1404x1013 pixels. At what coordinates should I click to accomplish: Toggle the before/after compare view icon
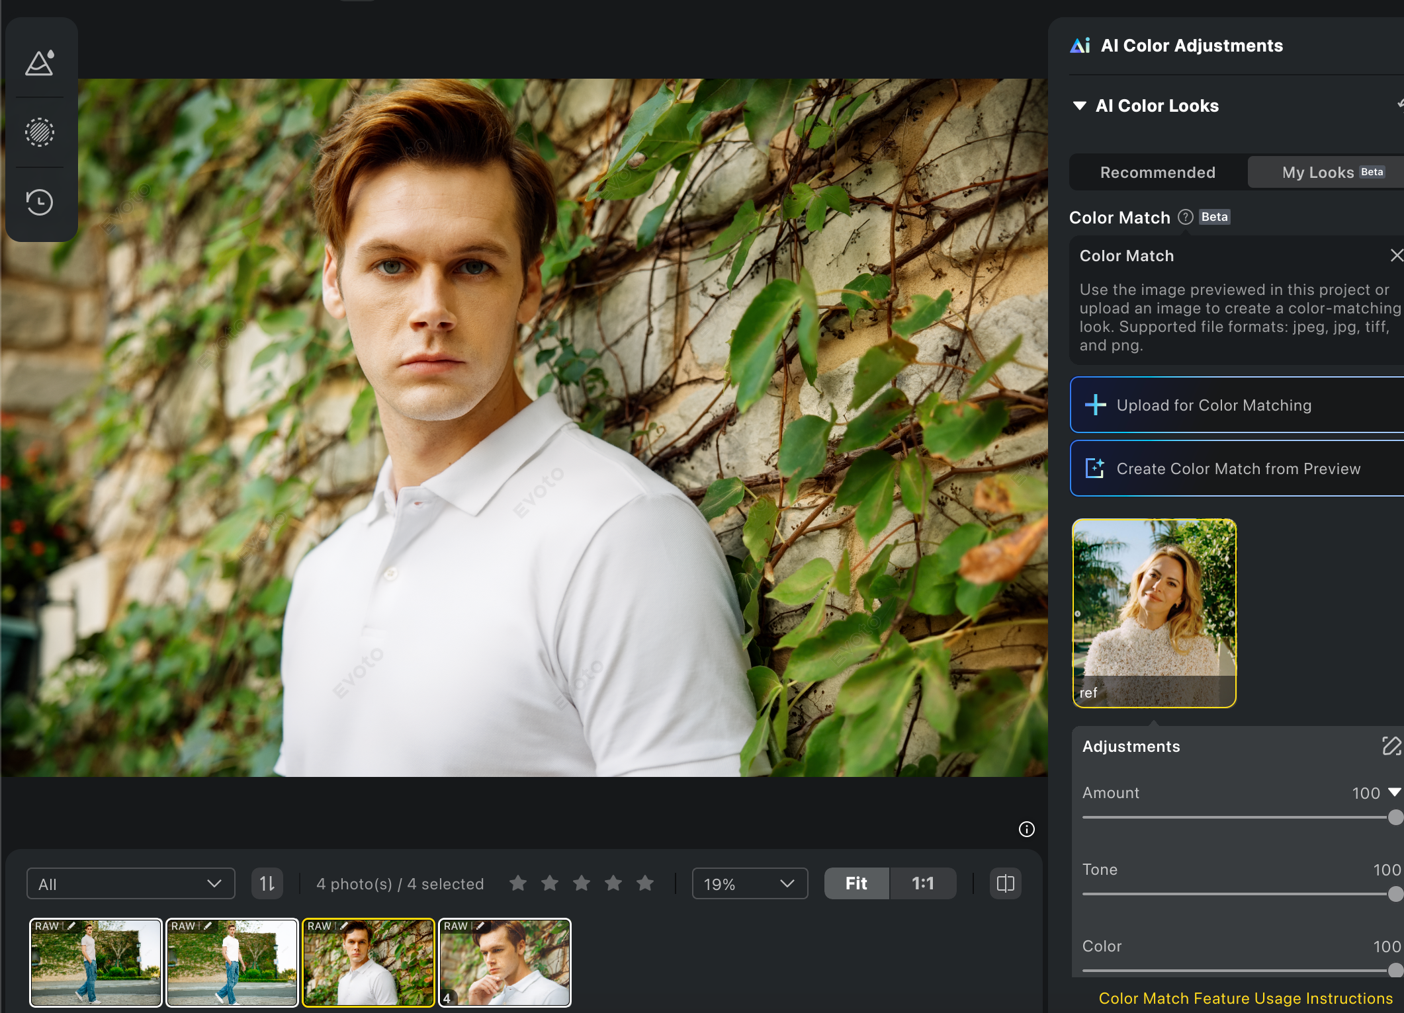click(1005, 883)
